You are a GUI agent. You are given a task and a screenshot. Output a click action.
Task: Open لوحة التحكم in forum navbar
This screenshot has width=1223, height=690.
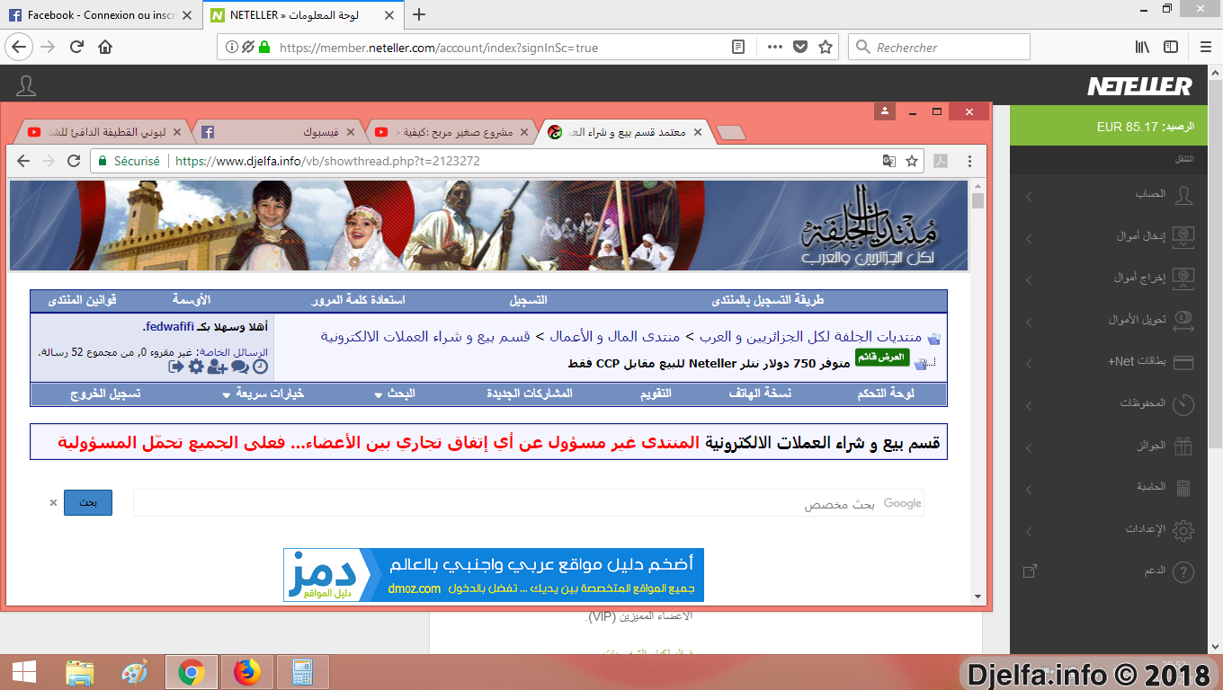pos(887,394)
